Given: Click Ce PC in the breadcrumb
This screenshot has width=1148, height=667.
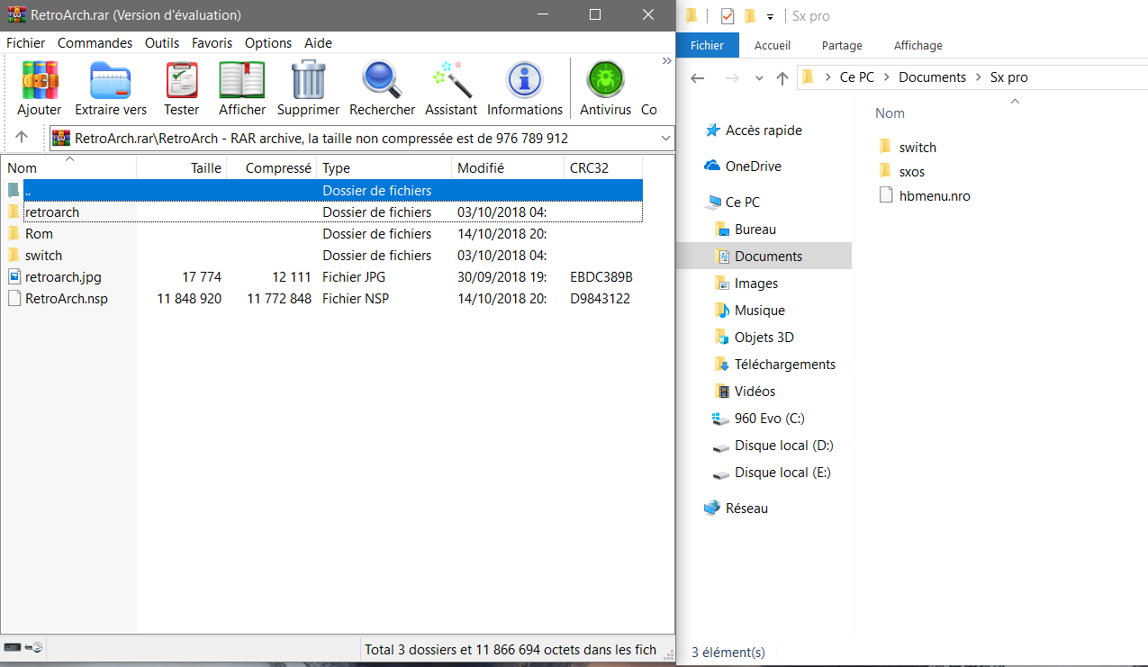Looking at the screenshot, I should coord(857,77).
